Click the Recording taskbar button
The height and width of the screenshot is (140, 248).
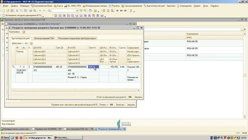tap(68, 138)
